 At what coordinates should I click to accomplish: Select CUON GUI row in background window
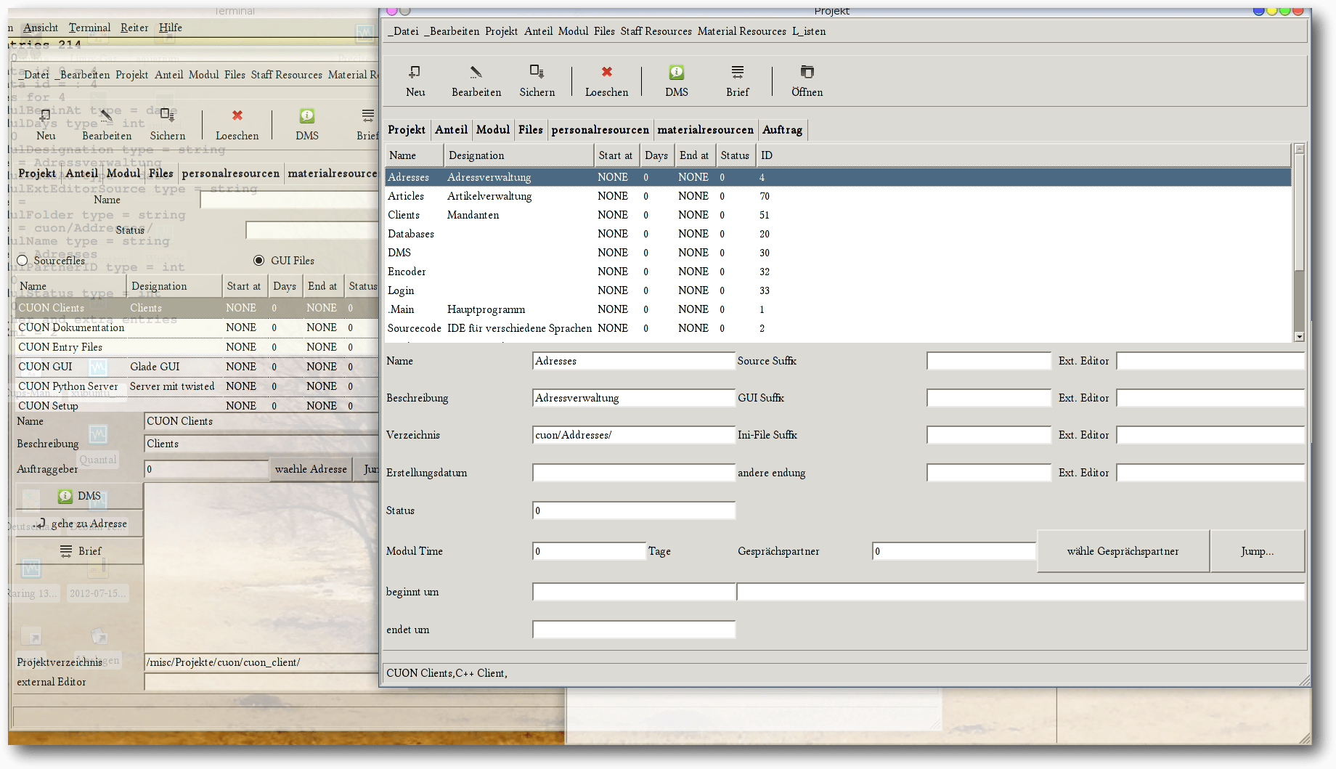point(197,367)
